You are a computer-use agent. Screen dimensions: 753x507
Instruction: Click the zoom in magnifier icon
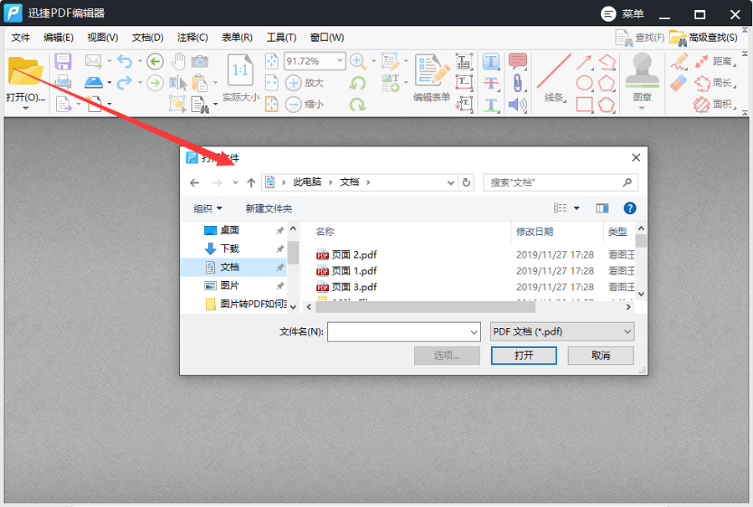(x=358, y=61)
